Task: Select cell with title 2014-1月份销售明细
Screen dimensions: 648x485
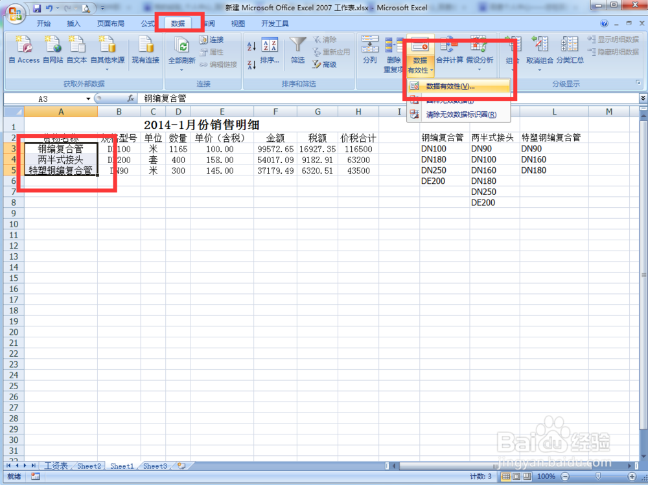Action: (x=202, y=125)
